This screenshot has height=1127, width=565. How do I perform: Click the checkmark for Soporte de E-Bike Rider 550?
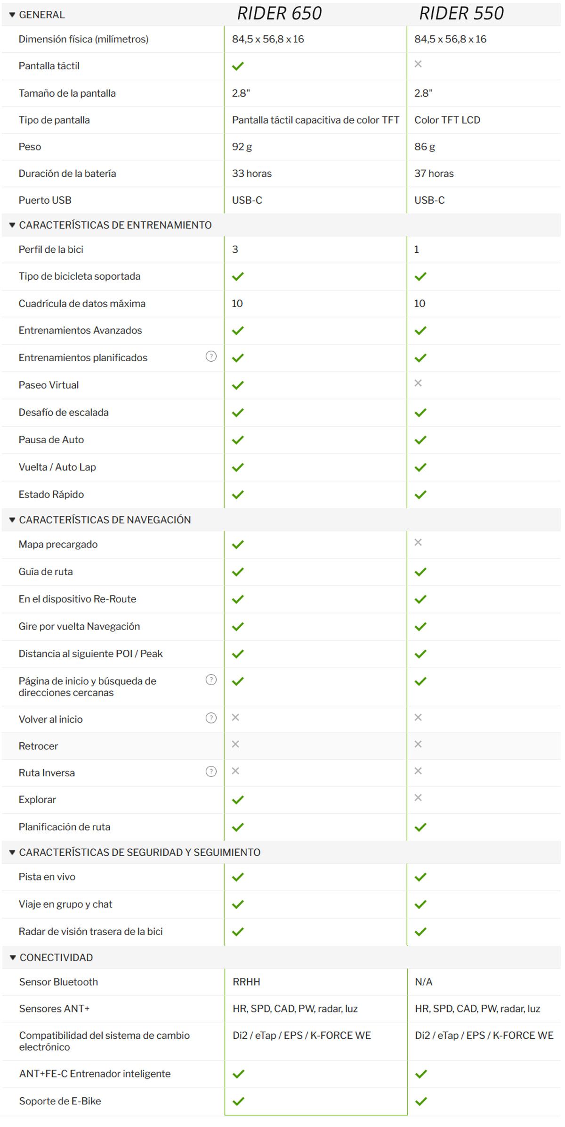[x=421, y=1102]
